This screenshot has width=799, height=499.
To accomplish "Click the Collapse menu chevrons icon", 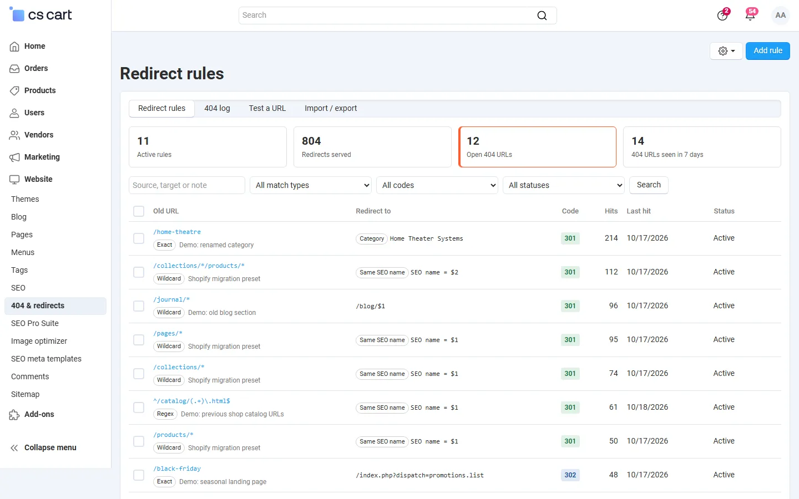I will (x=14, y=448).
